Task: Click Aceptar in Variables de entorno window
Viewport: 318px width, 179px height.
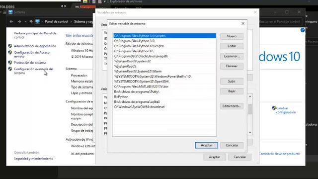Action: click(214, 157)
